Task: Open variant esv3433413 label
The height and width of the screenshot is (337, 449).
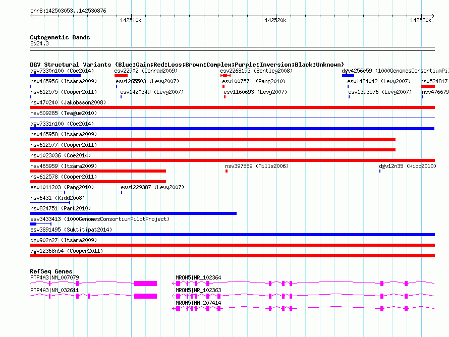Action: [100, 219]
